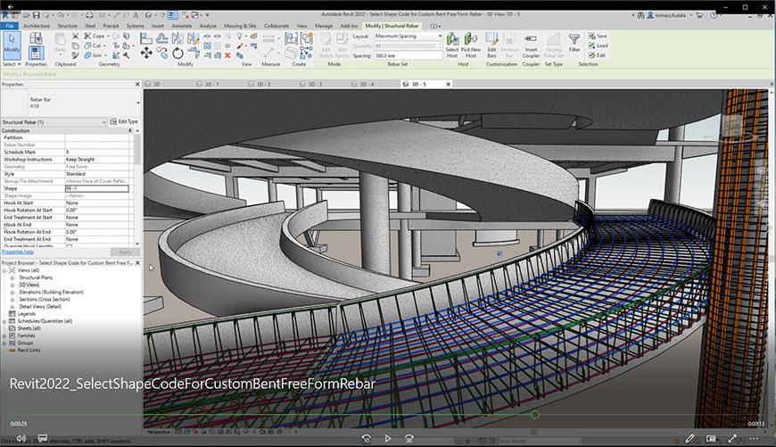This screenshot has width=776, height=447.
Task: Toggle Override Hook Lengths checkbox
Action: (70, 245)
